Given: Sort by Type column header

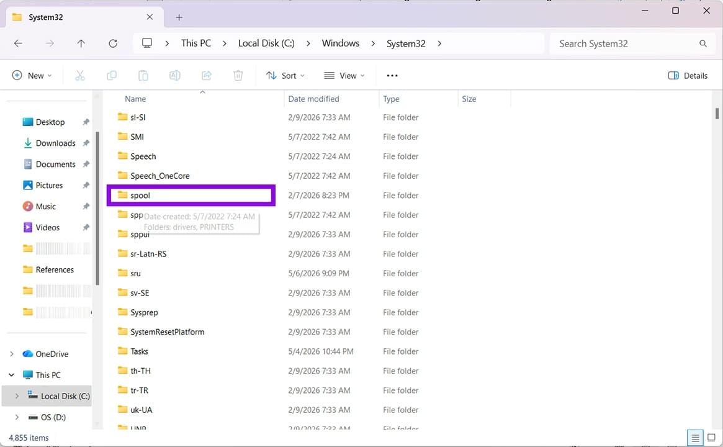Looking at the screenshot, I should (391, 99).
